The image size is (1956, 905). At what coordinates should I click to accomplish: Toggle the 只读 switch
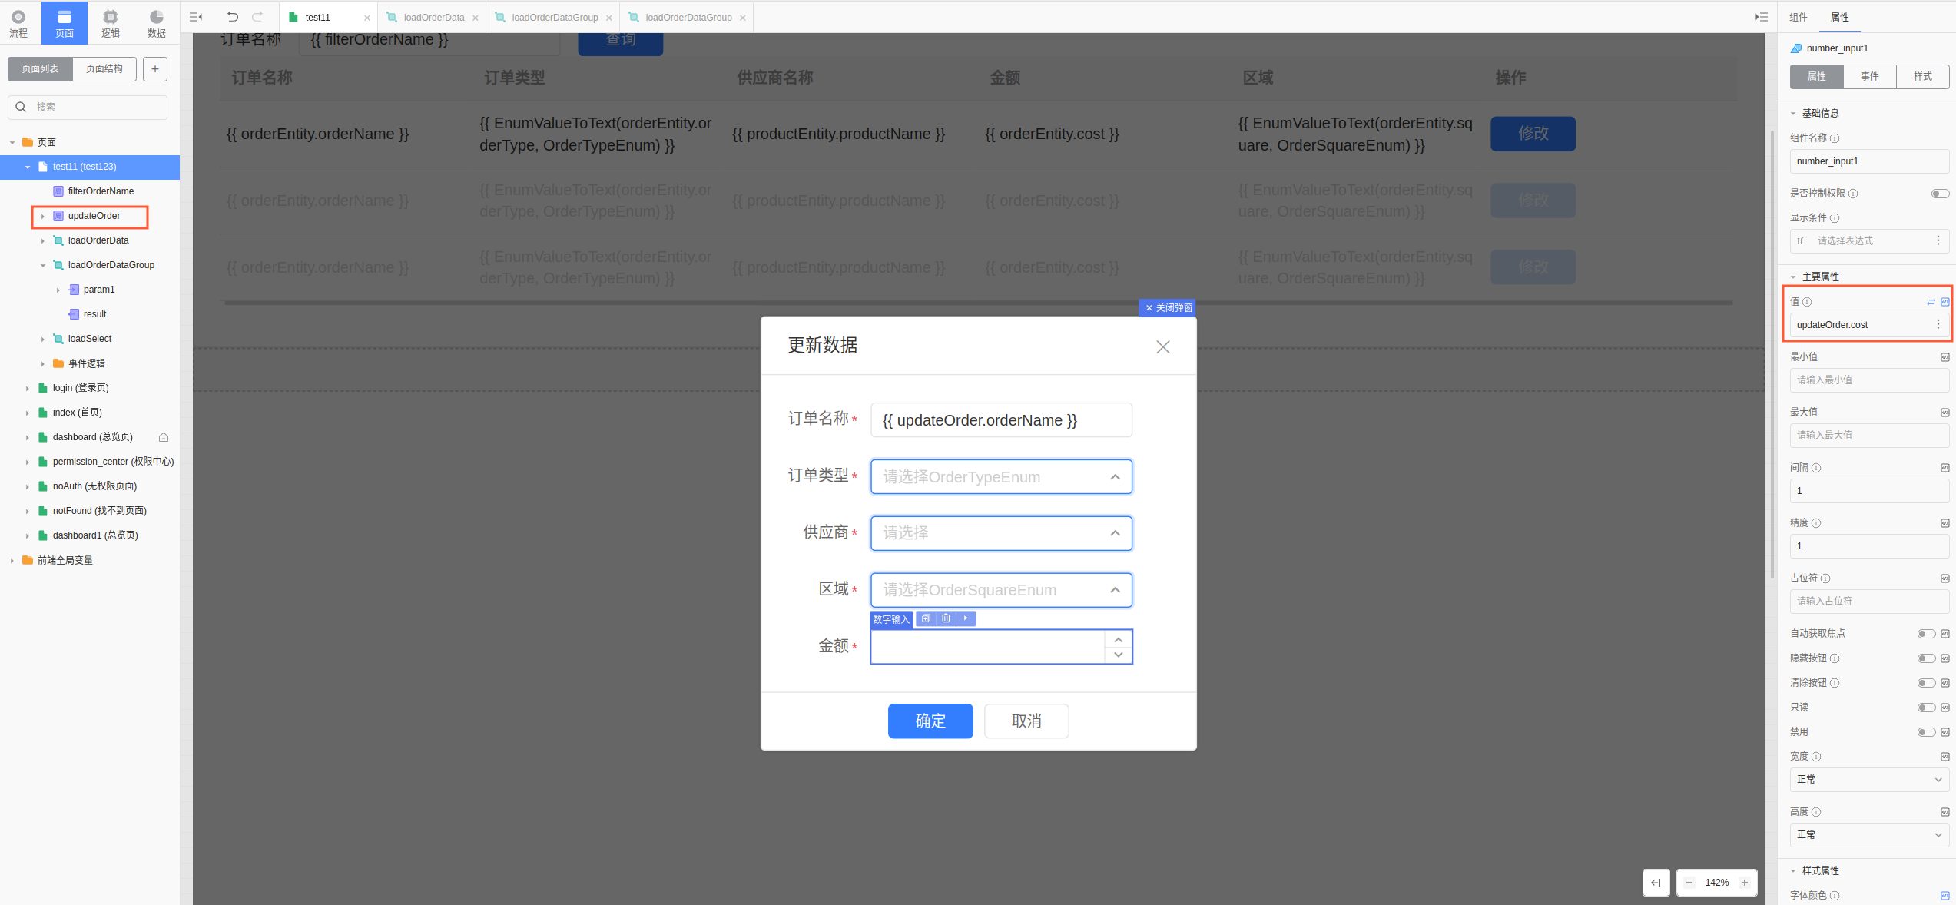(x=1926, y=708)
